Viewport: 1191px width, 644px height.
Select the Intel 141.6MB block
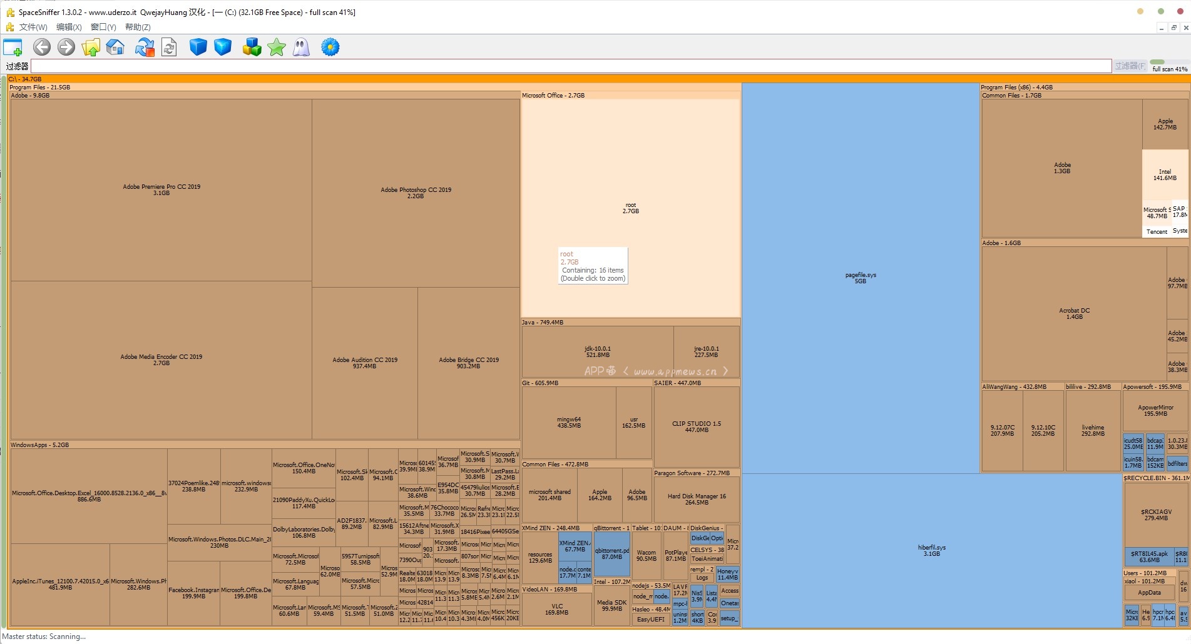pos(1165,175)
